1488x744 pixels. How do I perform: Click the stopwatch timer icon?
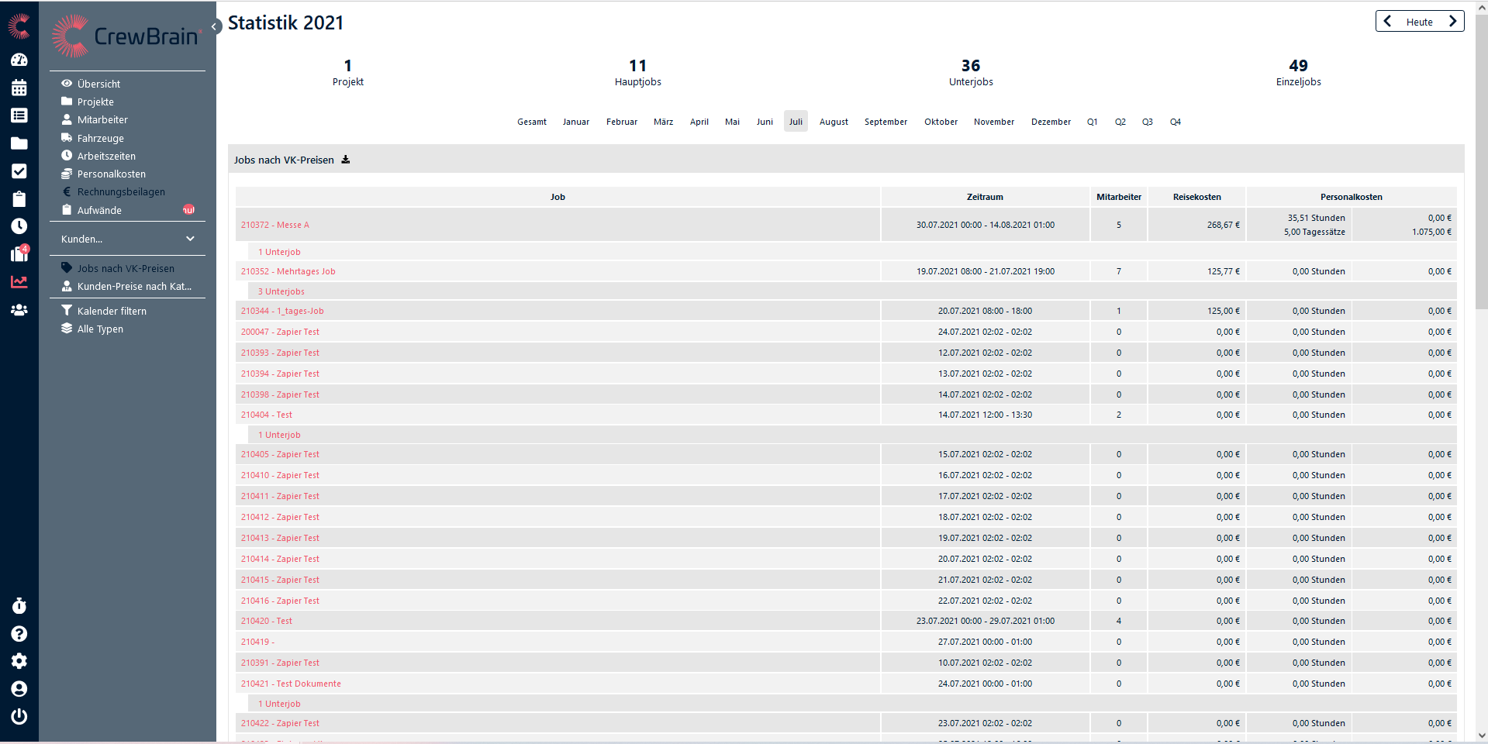(x=19, y=605)
